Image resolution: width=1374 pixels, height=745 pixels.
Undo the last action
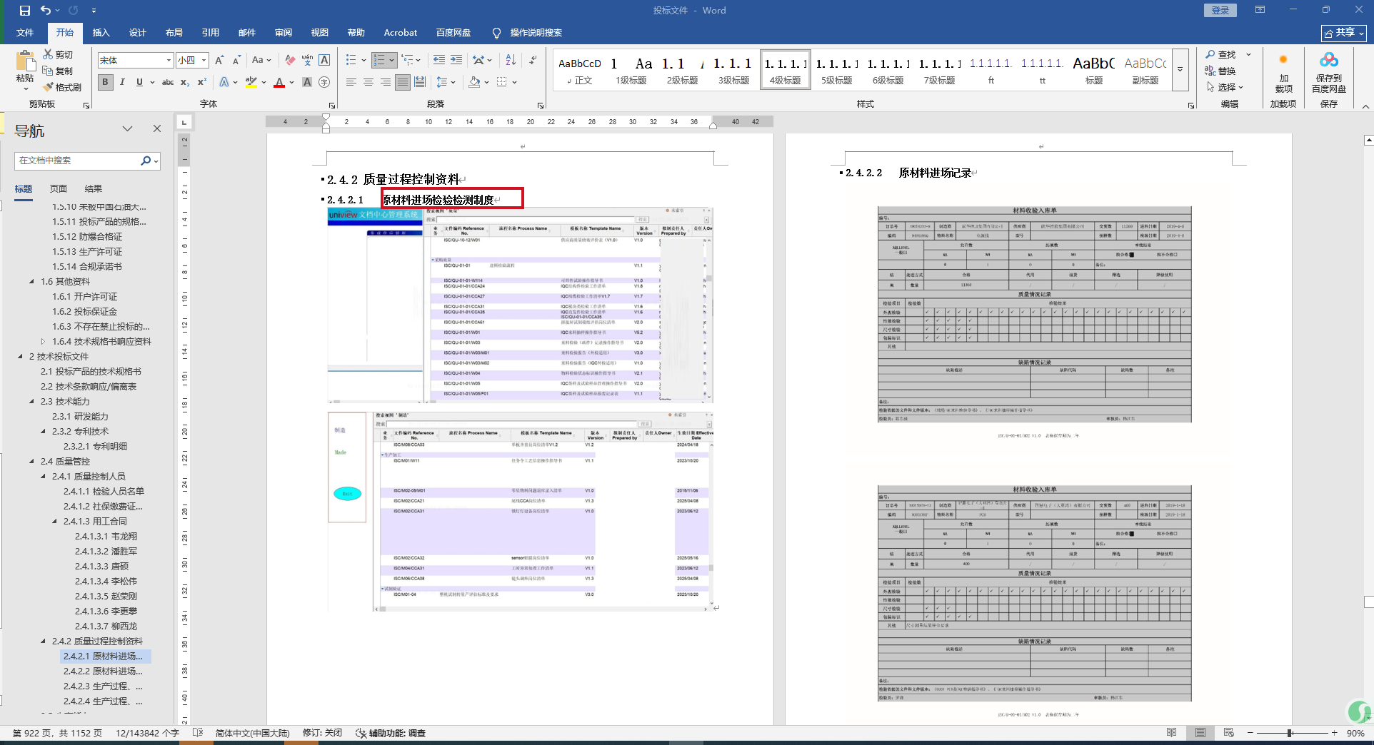pyautogui.click(x=46, y=11)
